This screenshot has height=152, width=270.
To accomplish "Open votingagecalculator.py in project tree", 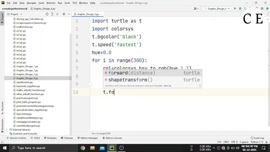I will (28, 122).
